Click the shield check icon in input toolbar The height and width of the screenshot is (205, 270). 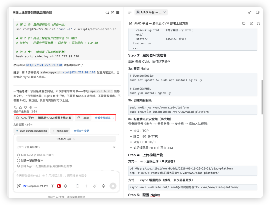click(65, 186)
